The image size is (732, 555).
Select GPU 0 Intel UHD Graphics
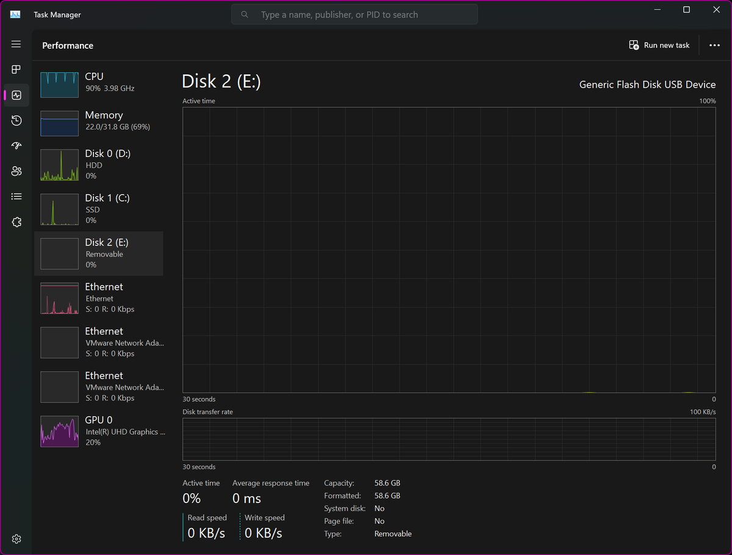tap(99, 431)
